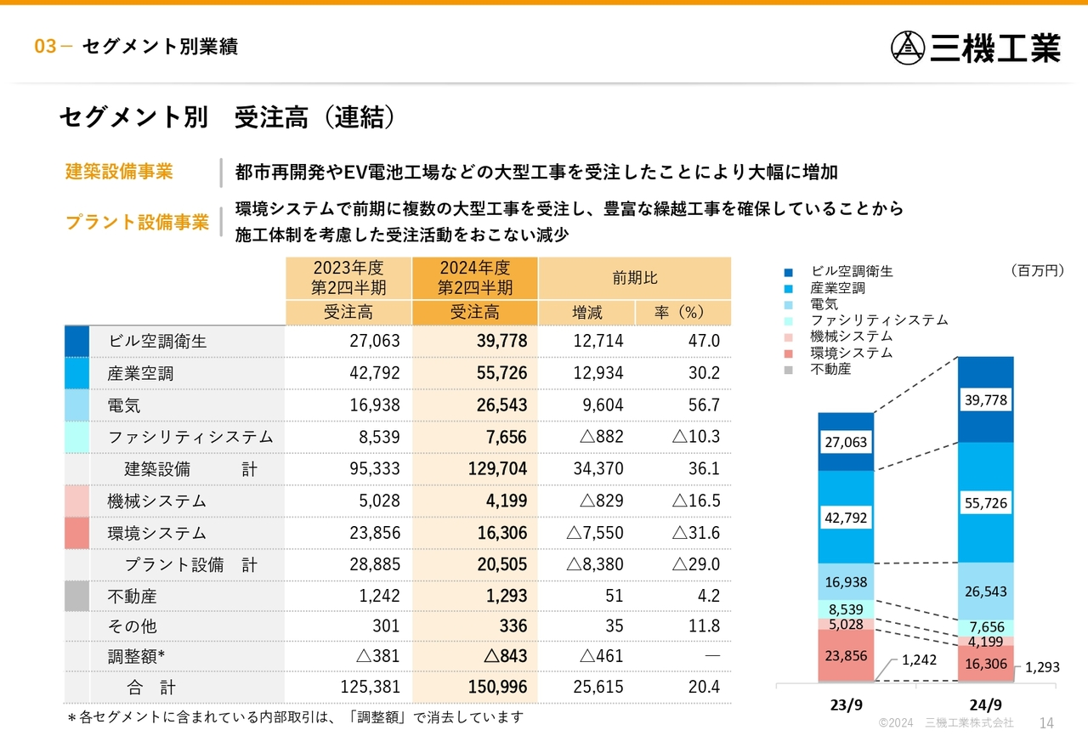The image size is (1088, 753).
Task: Click the bold △843 adjustment cell
Action: (505, 656)
